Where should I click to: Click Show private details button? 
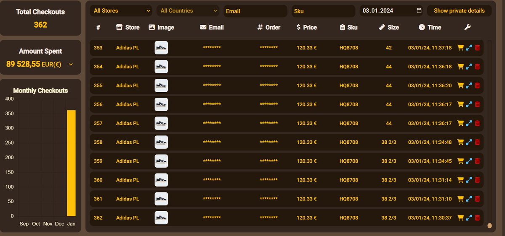(x=459, y=10)
